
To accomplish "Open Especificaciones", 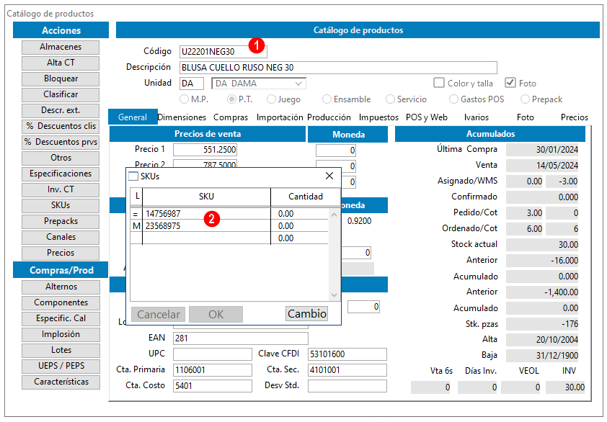I will [61, 174].
